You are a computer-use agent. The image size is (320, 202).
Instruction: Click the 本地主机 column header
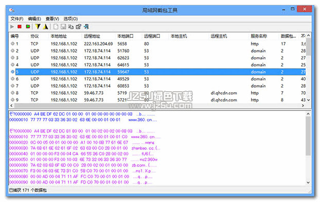pyautogui.click(x=179, y=36)
